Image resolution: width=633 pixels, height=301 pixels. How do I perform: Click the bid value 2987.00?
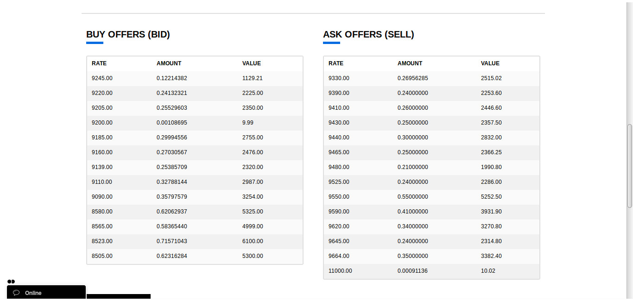coord(253,182)
